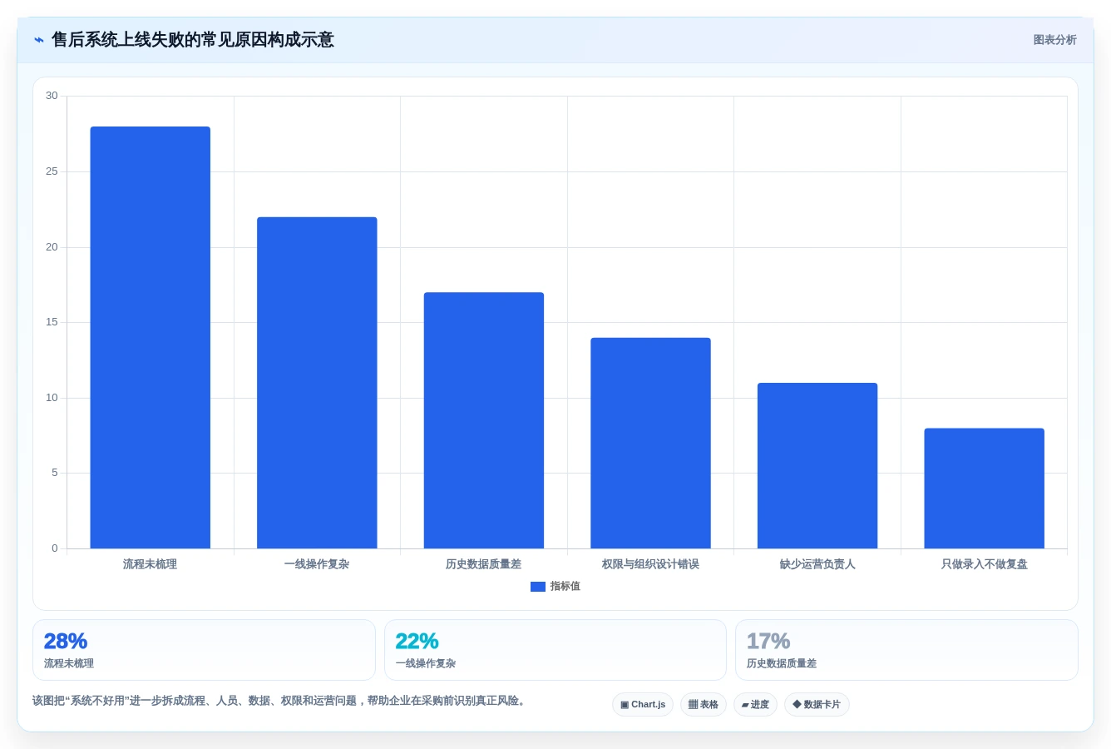Click the Chart.js tag chip

click(643, 705)
